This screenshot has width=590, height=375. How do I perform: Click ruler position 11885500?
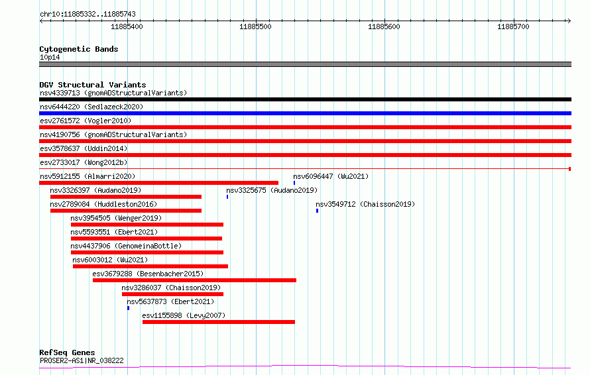point(255,27)
